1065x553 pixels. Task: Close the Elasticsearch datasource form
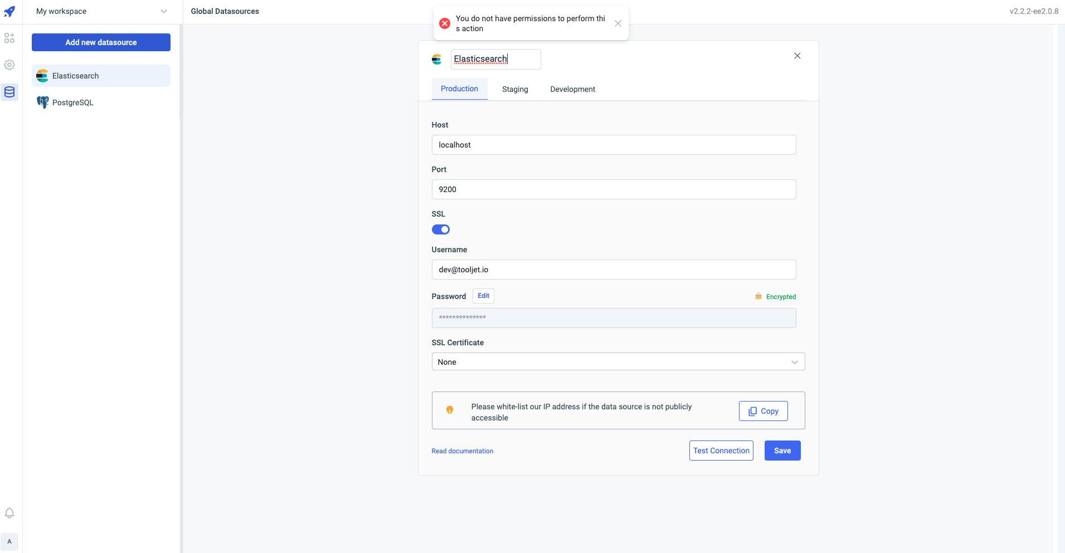coord(797,56)
